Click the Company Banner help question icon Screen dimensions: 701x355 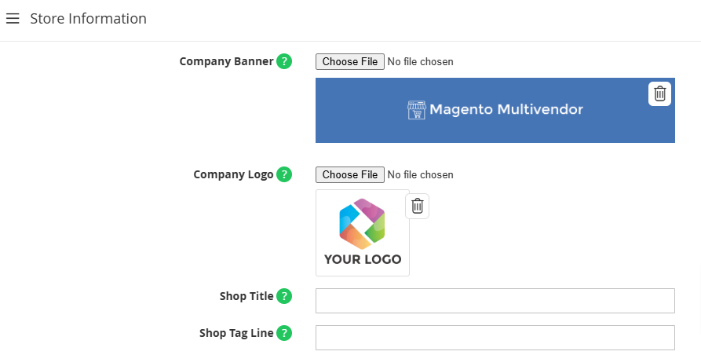point(284,61)
